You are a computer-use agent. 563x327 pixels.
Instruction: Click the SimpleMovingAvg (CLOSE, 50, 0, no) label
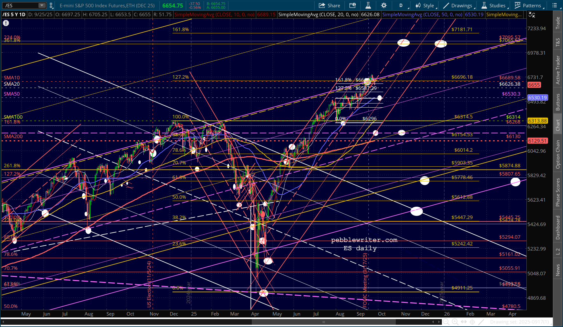422,15
